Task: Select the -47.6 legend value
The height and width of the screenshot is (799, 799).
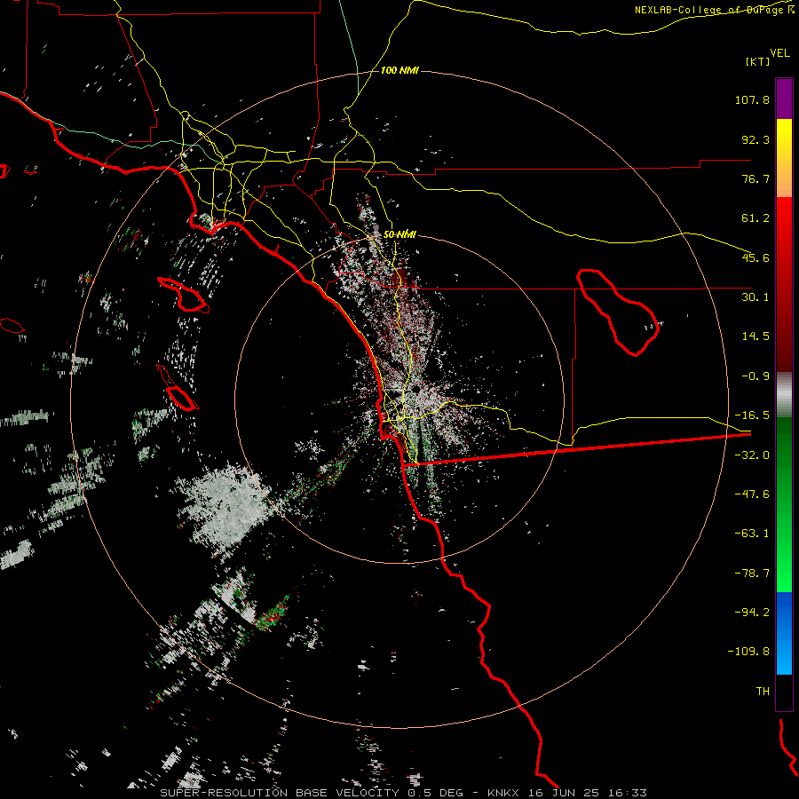Action: pos(752,494)
